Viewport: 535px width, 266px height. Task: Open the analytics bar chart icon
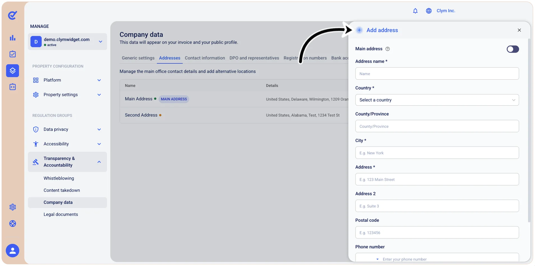13,38
